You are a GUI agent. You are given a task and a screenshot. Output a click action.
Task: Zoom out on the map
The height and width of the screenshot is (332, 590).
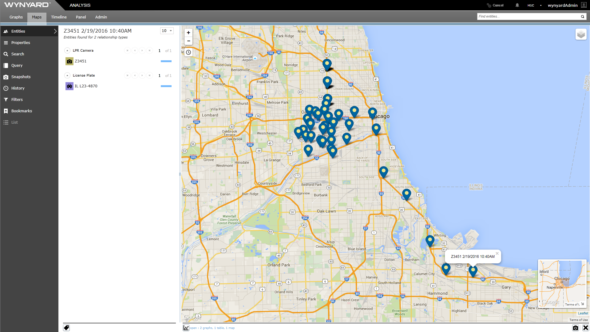point(188,41)
